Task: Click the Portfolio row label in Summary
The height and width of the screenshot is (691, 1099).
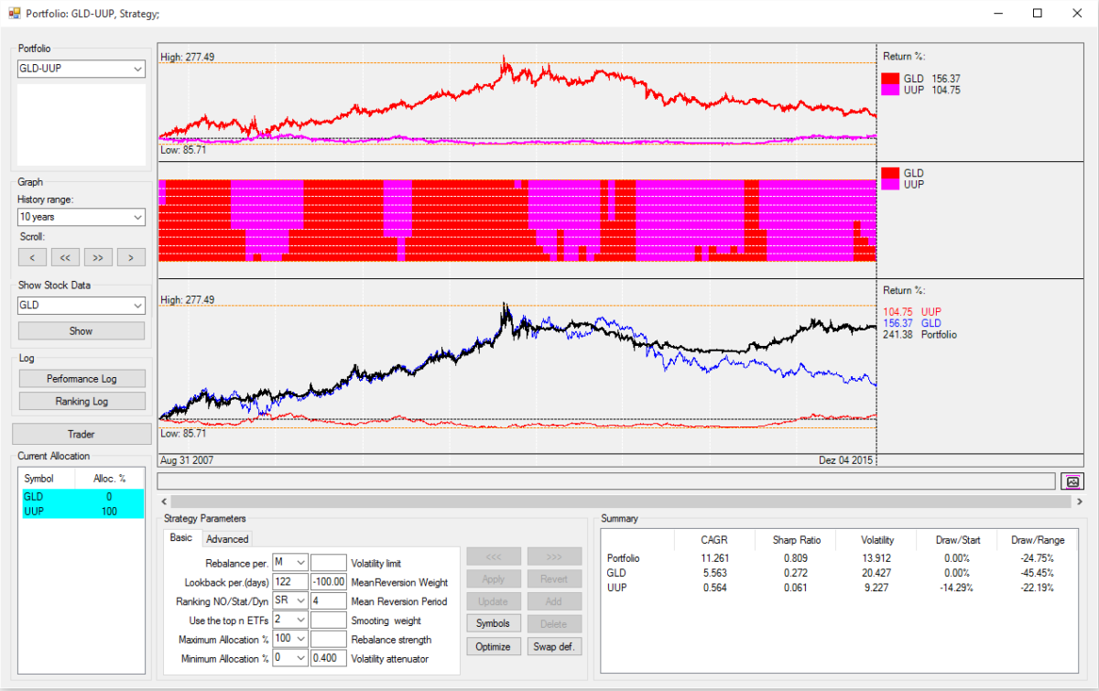Action: point(624,558)
